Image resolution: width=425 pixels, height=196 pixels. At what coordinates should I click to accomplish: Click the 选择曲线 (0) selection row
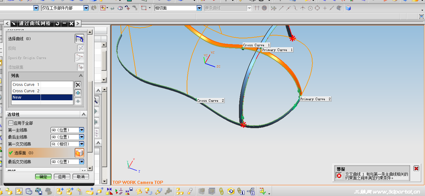[46, 39]
